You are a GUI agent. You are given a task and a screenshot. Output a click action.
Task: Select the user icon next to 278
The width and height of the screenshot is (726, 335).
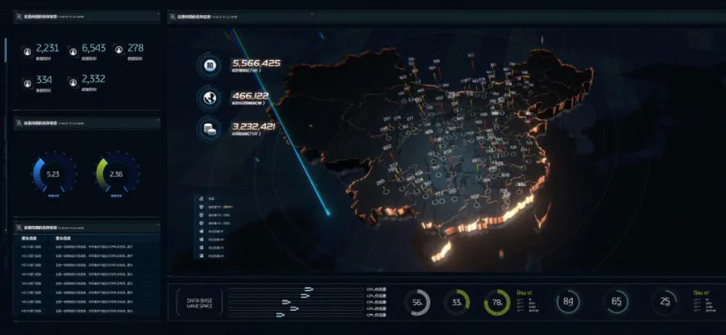(x=118, y=51)
